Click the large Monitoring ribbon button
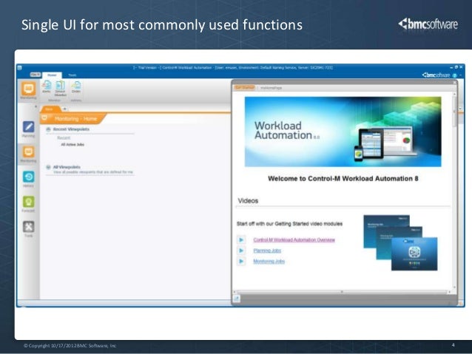 pyautogui.click(x=29, y=89)
